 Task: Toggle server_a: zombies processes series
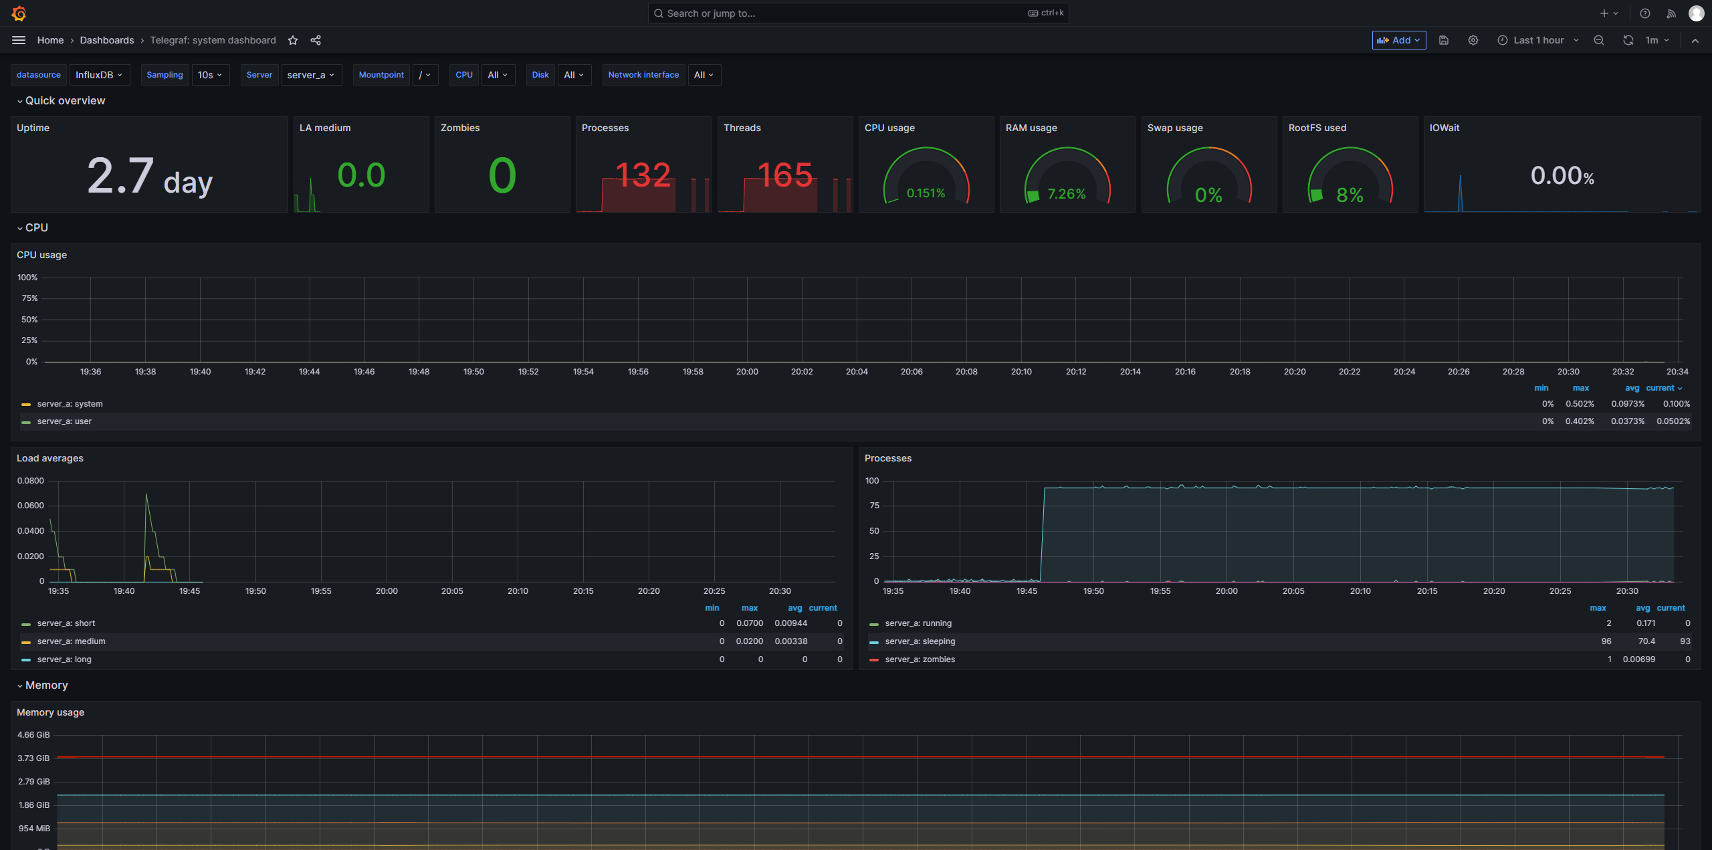point(920,659)
